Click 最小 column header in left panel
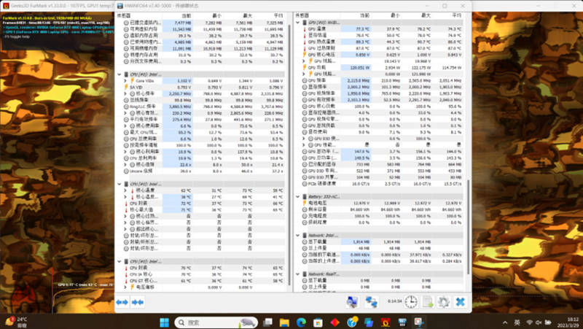583x329 pixels. tap(216, 15)
